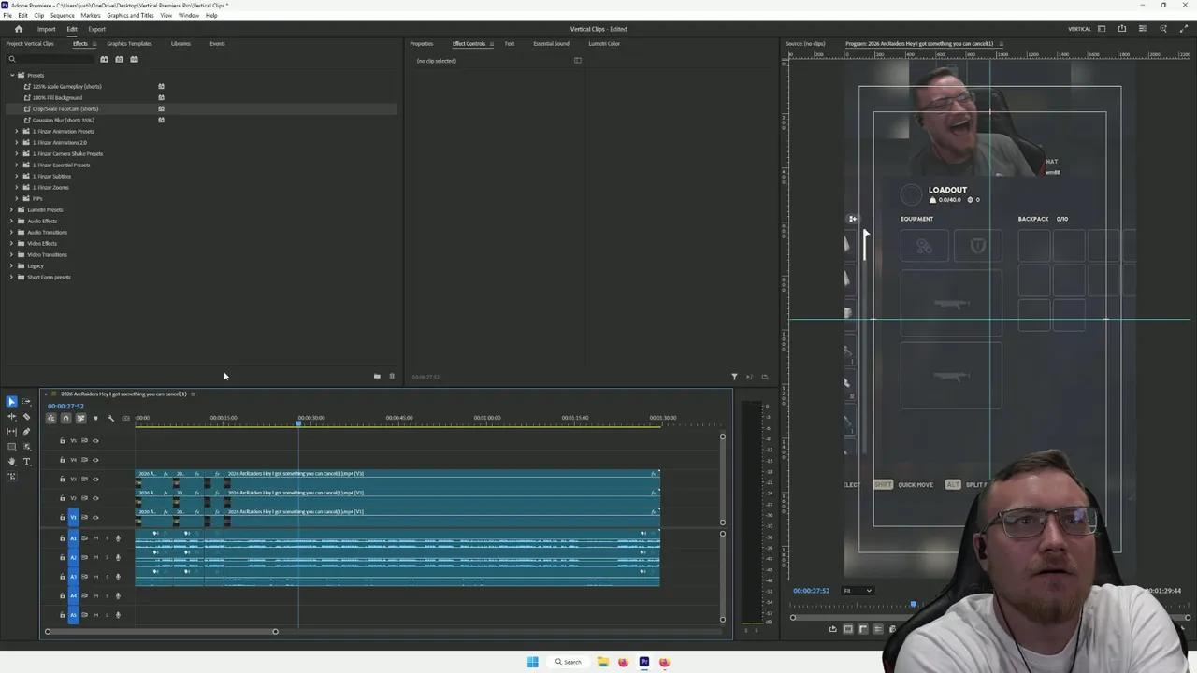Expand the Lumetri Presets folder
1197x673 pixels.
12,209
